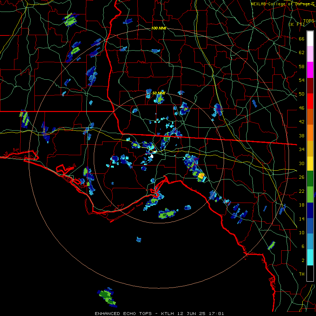Click the 34 legend value
The image size is (316, 316).
coord(302,150)
